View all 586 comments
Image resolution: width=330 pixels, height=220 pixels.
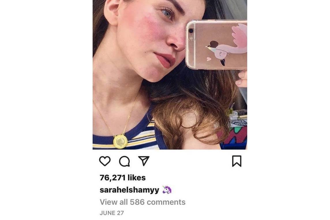point(142,202)
